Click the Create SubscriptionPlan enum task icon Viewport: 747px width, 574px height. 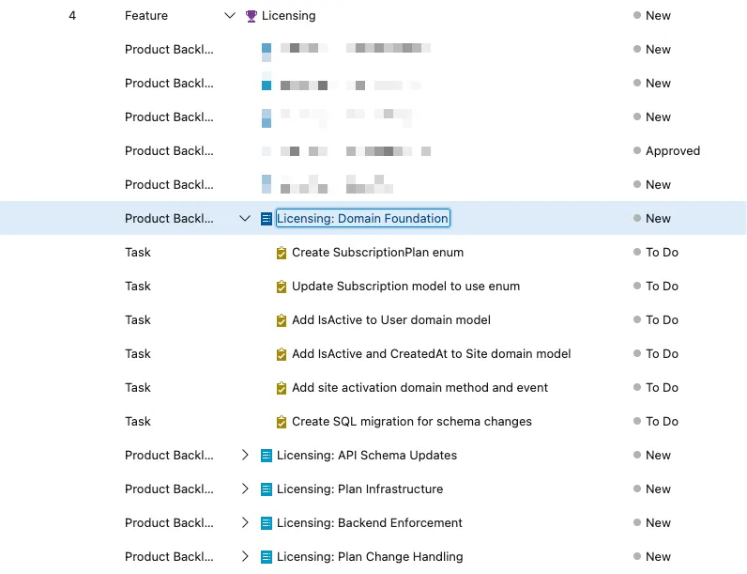click(x=282, y=253)
